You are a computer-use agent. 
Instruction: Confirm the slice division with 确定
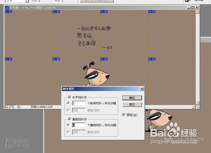click(132, 98)
